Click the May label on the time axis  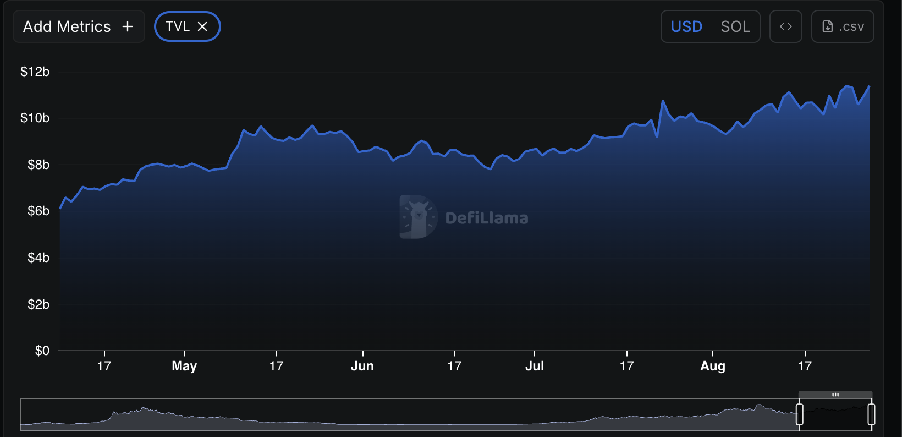click(184, 366)
